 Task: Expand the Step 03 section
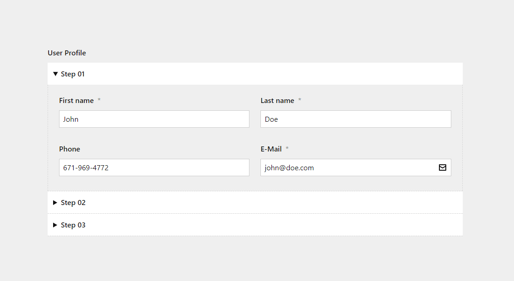click(73, 225)
